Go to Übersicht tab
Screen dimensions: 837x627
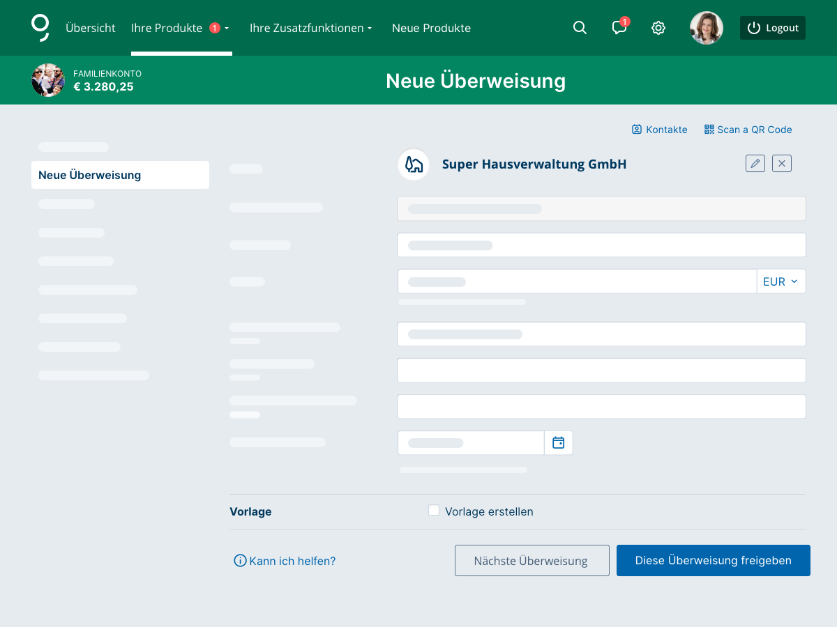coord(91,28)
